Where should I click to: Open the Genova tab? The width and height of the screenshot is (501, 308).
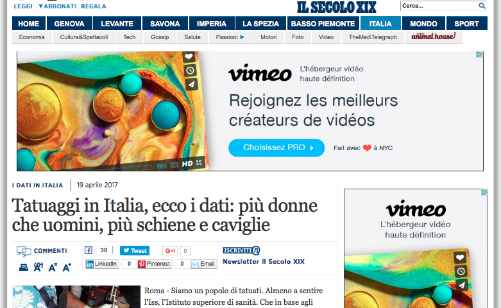[x=69, y=24]
